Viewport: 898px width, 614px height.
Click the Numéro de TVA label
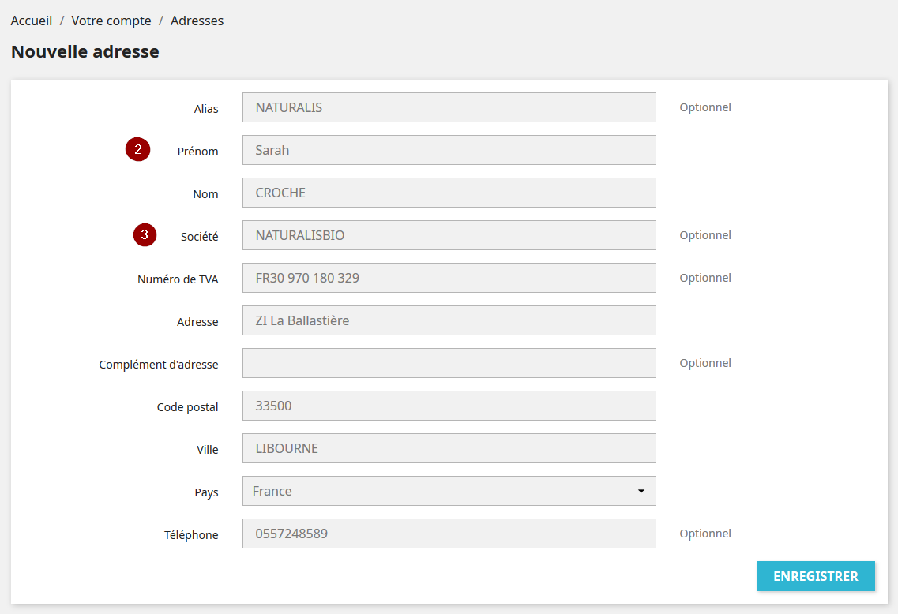pyautogui.click(x=178, y=279)
